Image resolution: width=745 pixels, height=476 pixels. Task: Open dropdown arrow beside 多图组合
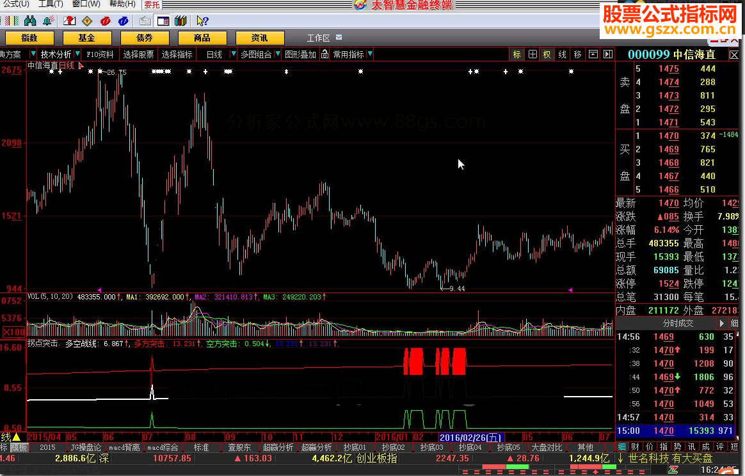pos(278,54)
